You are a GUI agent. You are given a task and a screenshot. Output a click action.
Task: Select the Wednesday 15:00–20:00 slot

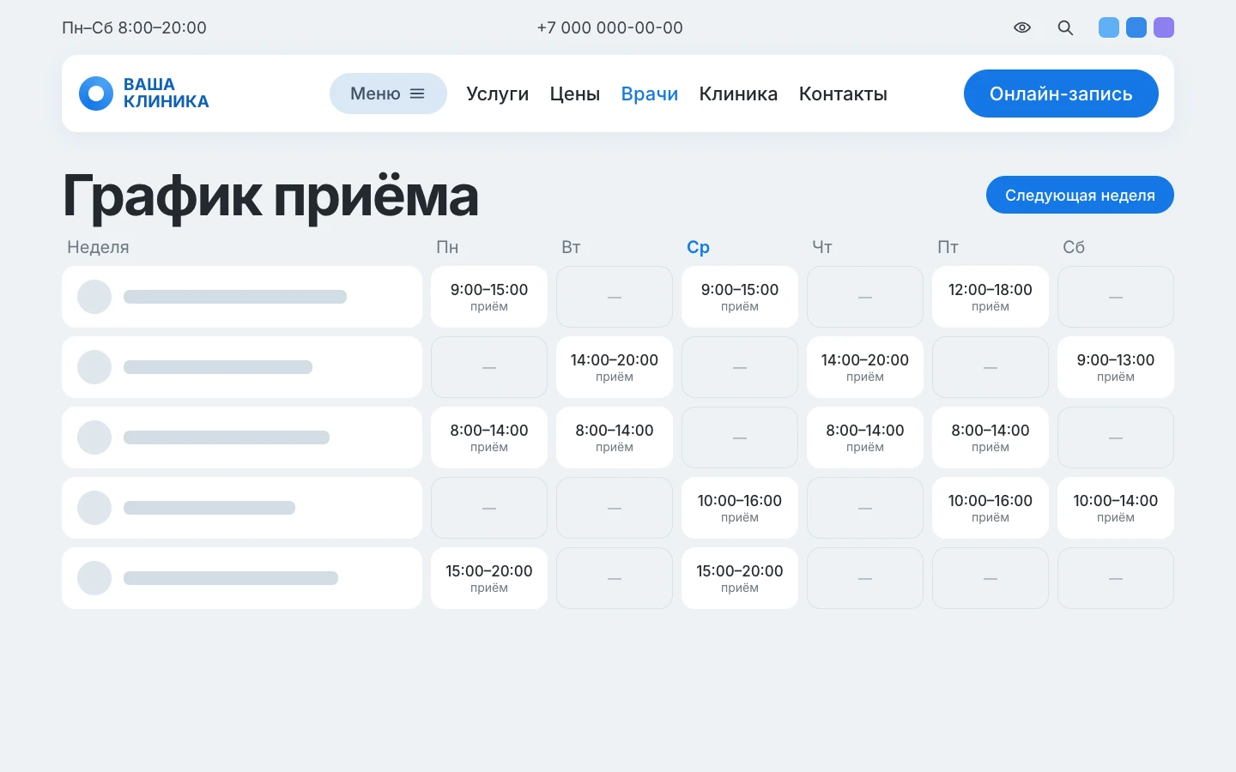740,578
